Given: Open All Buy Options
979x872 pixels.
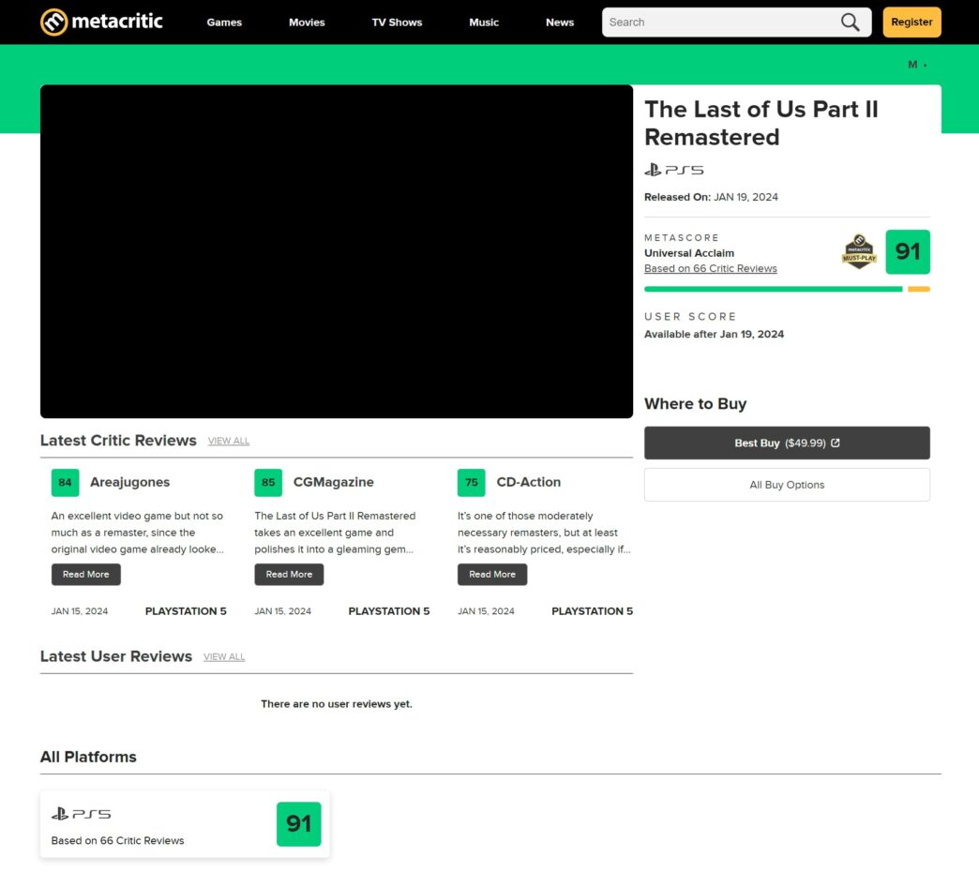Looking at the screenshot, I should tap(787, 485).
